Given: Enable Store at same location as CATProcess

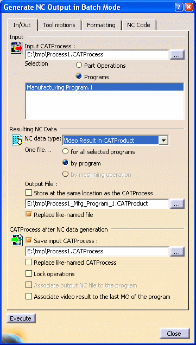Looking at the screenshot, I should click(x=29, y=193).
